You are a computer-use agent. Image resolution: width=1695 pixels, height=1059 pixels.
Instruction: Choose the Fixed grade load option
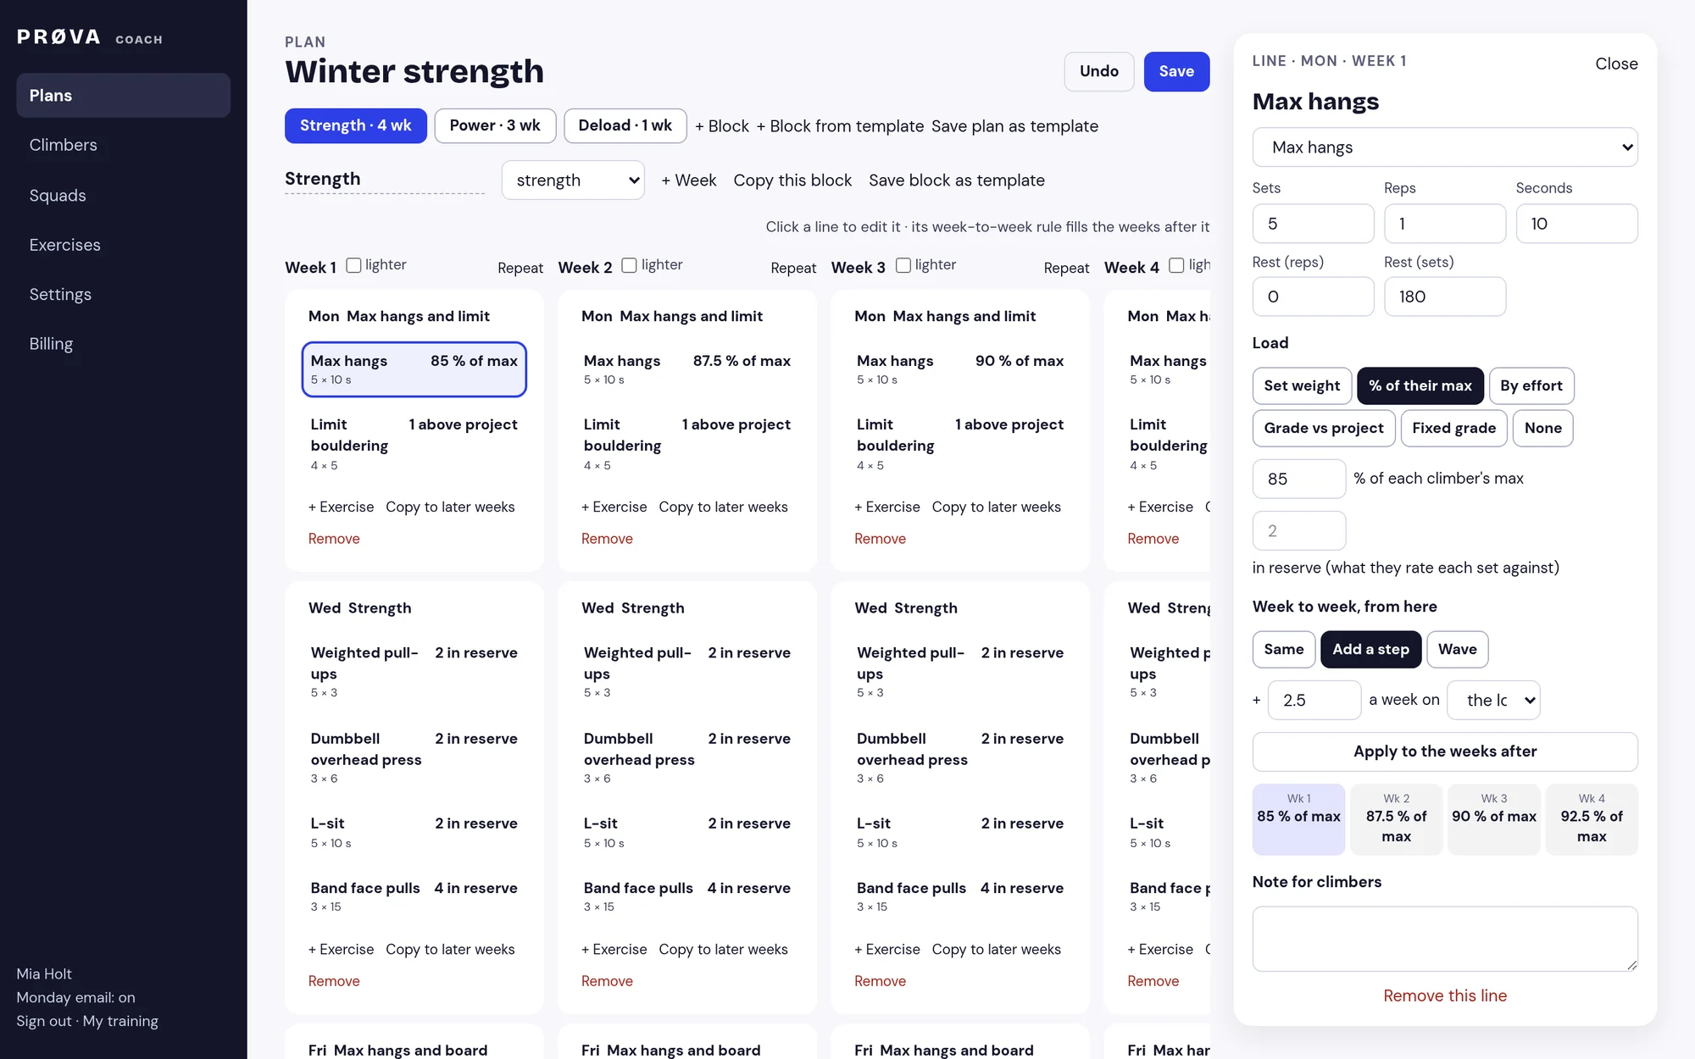coord(1453,428)
